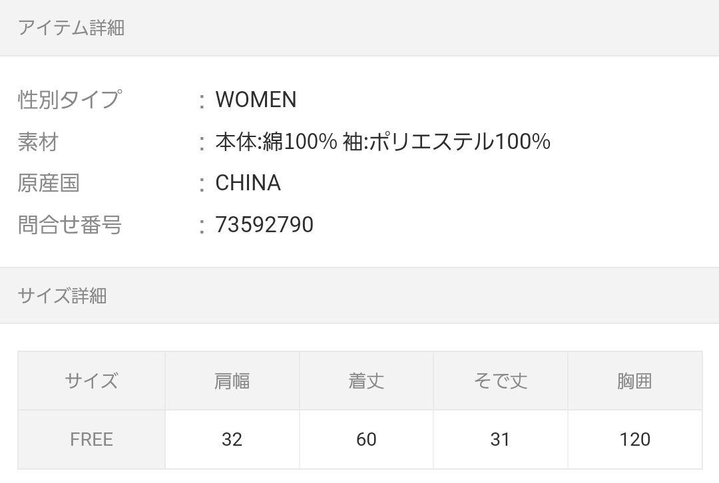Click the 素材 material label

[x=39, y=142]
